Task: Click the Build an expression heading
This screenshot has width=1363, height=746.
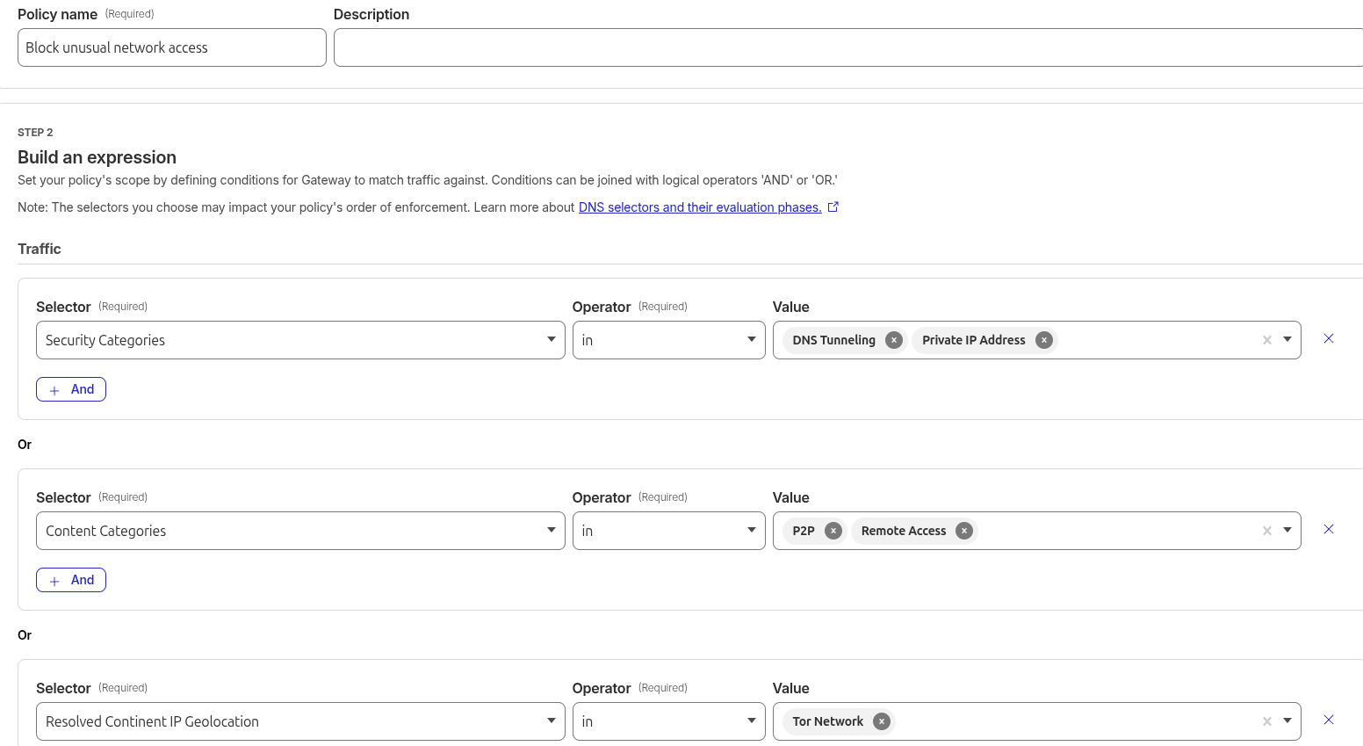Action: (x=97, y=157)
